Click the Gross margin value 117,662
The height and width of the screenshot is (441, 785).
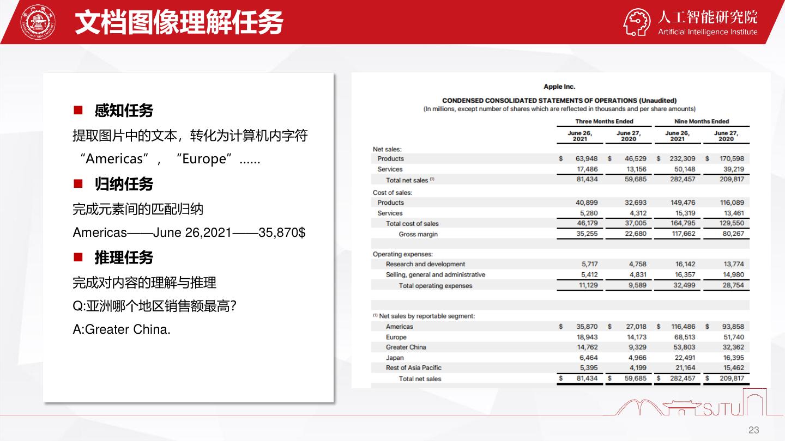pos(683,234)
